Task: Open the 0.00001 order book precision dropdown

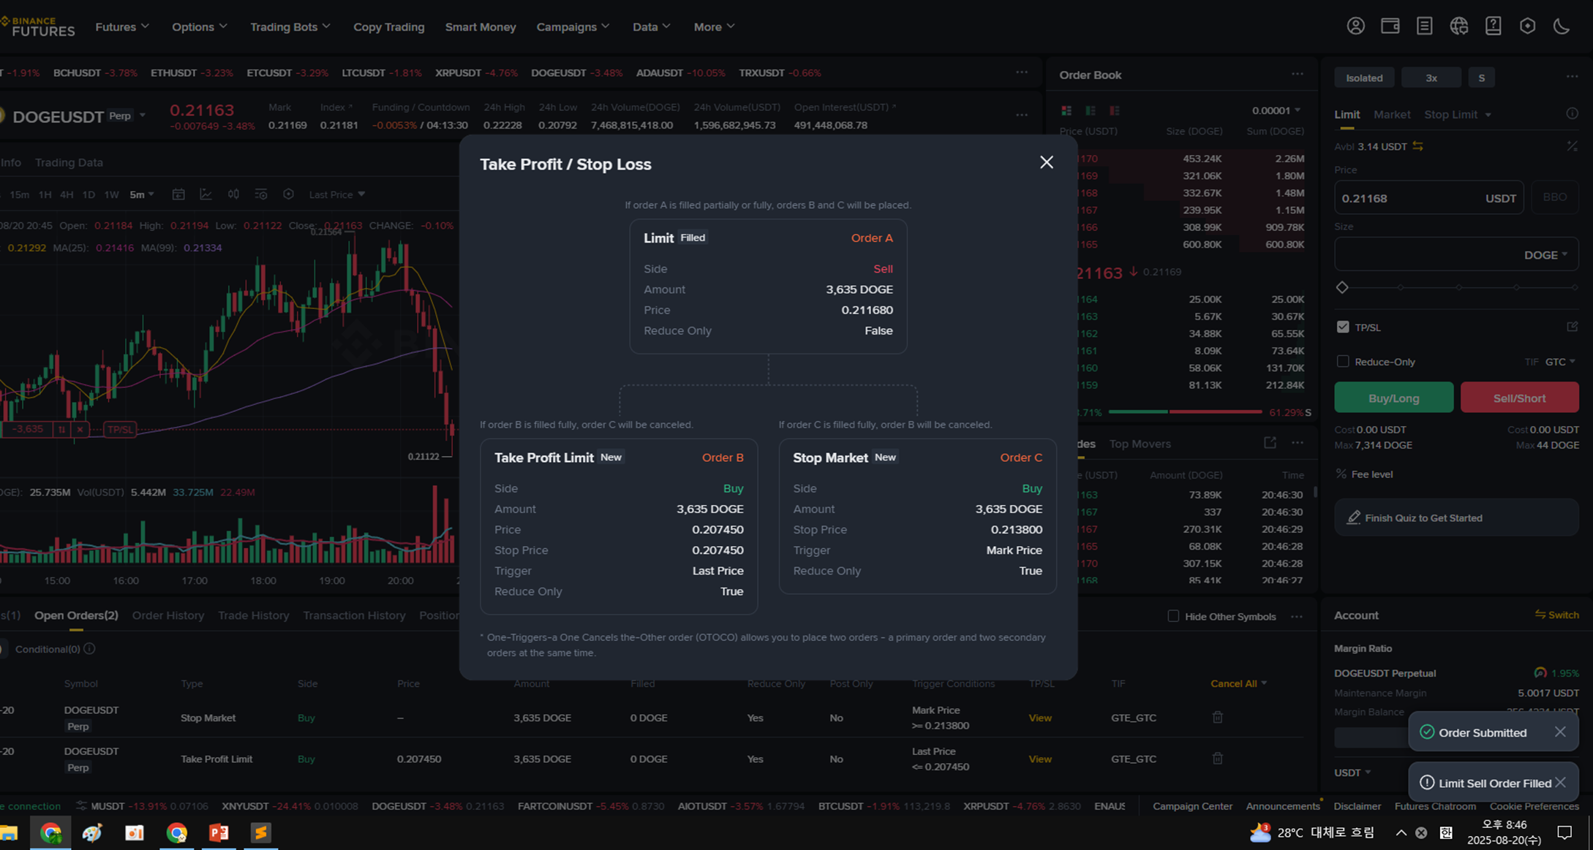Action: click(x=1276, y=110)
